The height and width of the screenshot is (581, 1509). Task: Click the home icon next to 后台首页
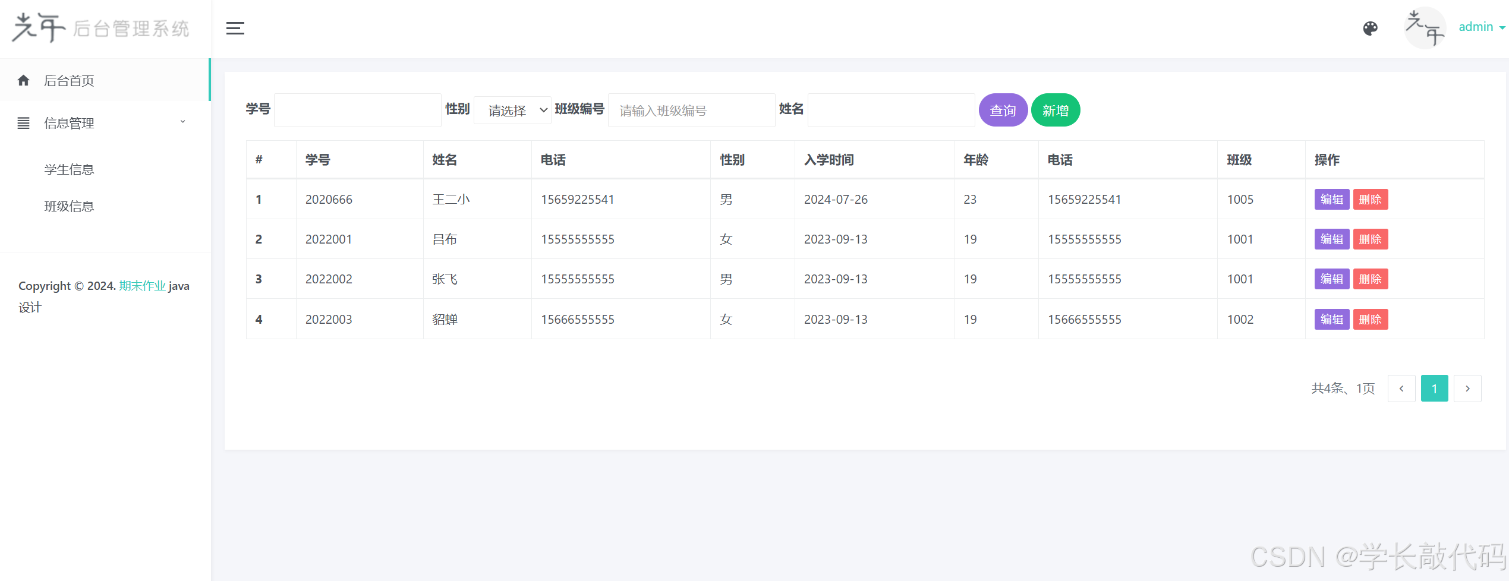(24, 80)
